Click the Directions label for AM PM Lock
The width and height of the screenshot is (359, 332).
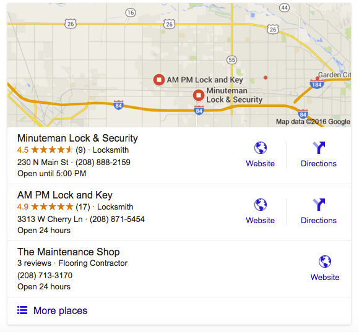click(x=319, y=221)
